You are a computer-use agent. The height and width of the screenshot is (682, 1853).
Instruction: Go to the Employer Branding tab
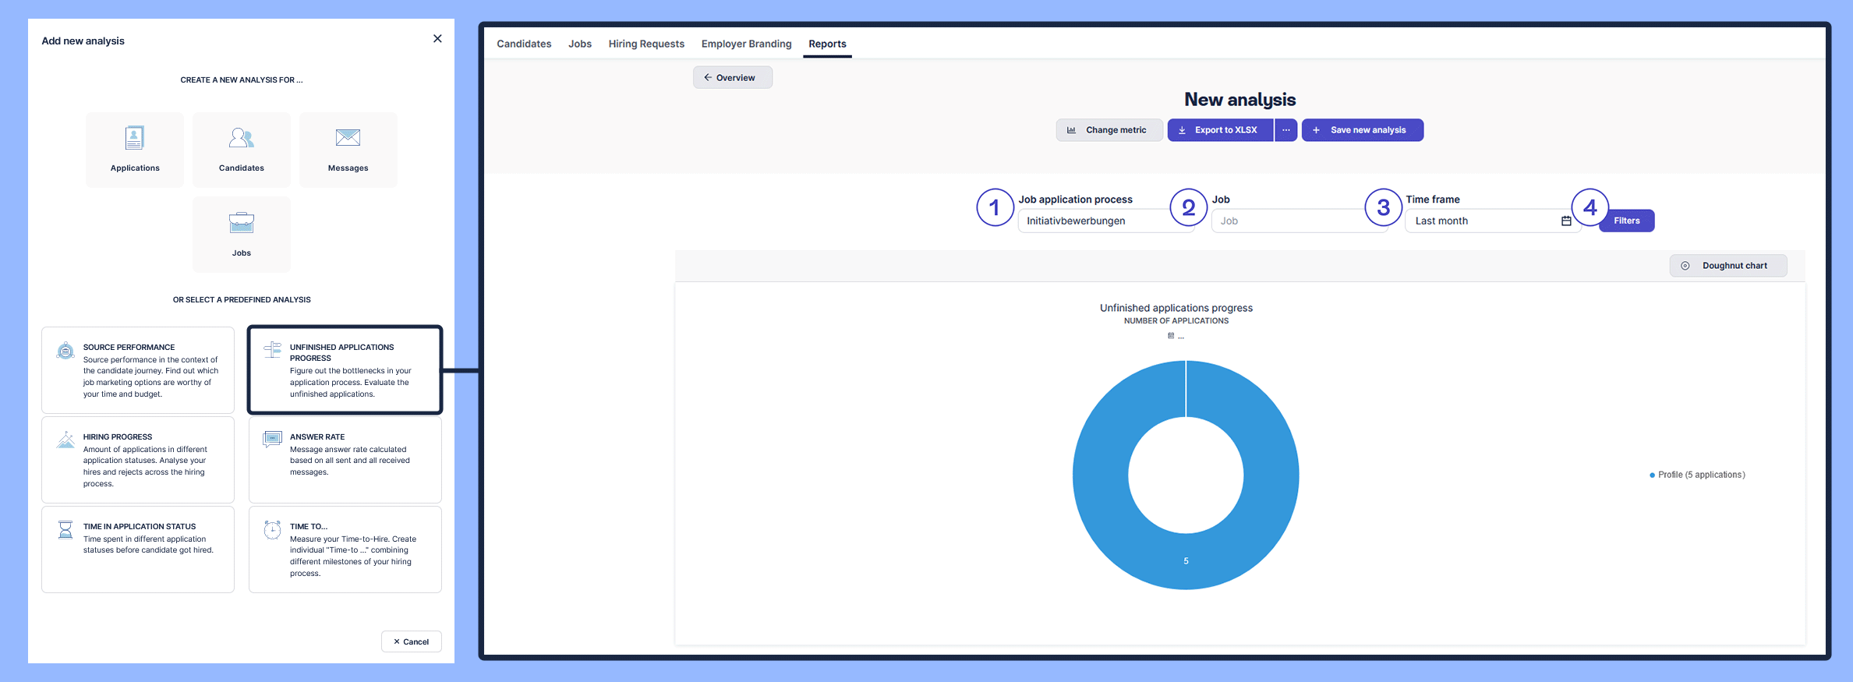746,44
